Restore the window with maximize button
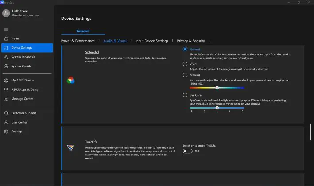 tap(298, 2)
